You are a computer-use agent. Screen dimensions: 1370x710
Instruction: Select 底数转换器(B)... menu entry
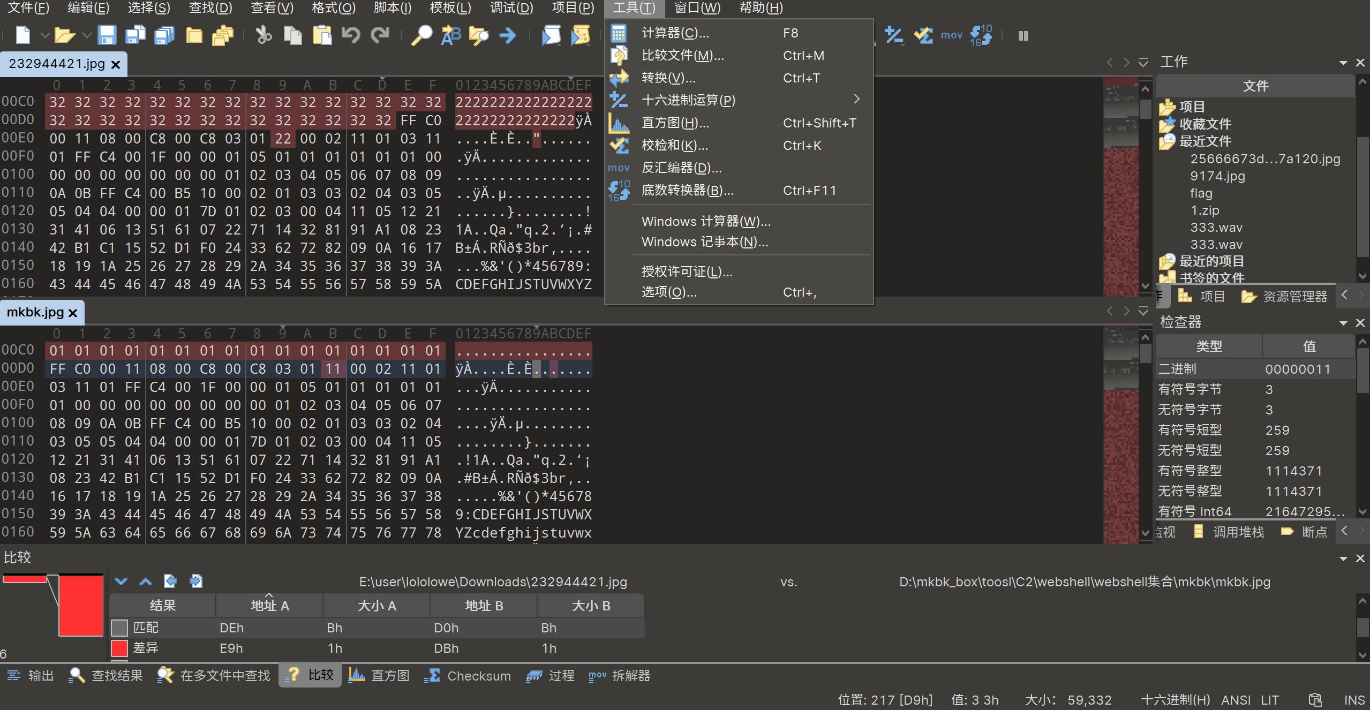point(739,190)
